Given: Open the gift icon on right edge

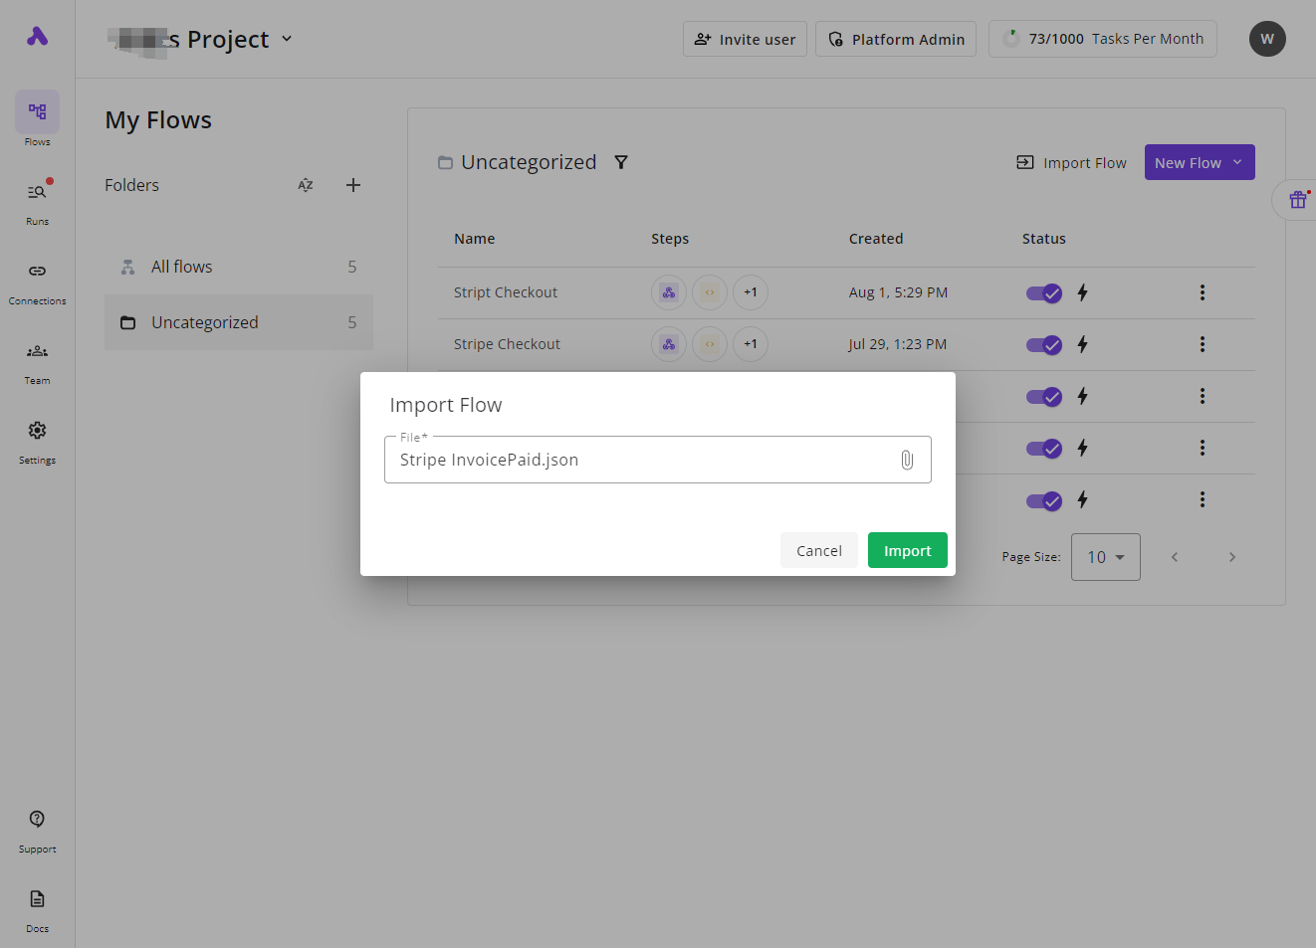Looking at the screenshot, I should [x=1297, y=200].
